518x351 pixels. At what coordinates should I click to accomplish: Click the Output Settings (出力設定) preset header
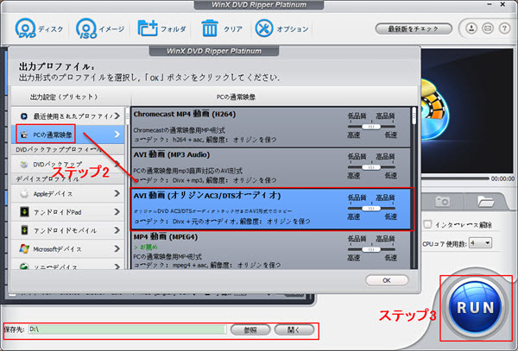(x=64, y=97)
